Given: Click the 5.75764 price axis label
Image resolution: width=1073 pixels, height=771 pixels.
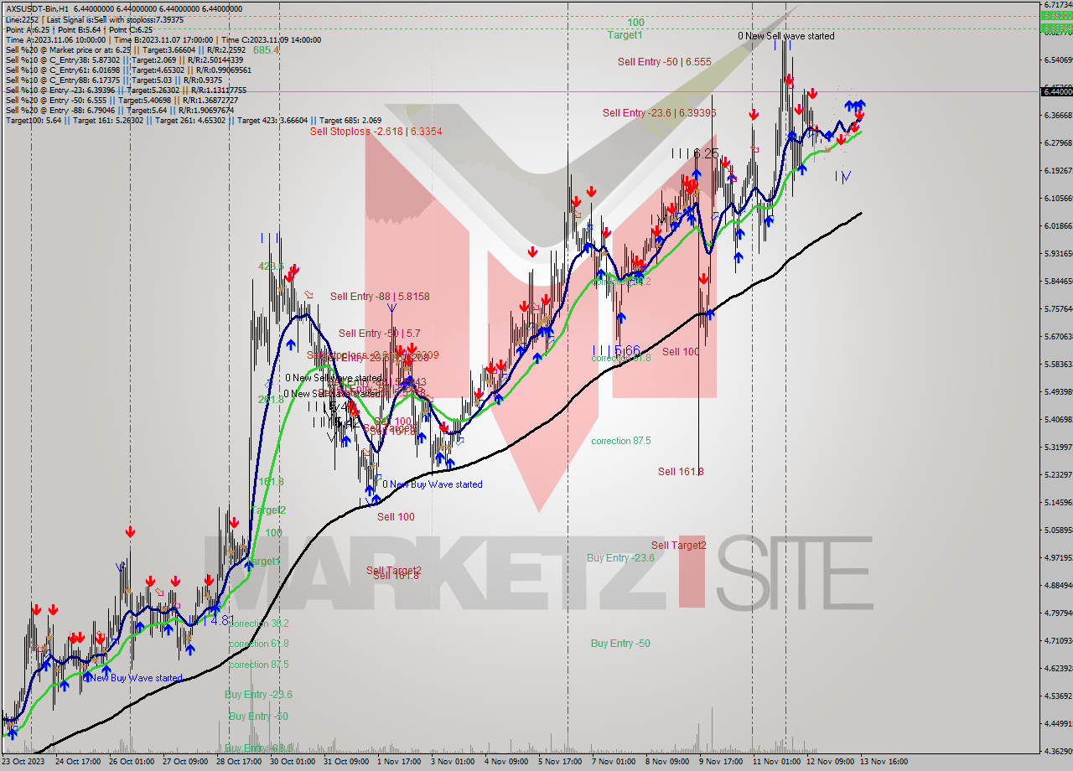Looking at the screenshot, I should 1057,308.
